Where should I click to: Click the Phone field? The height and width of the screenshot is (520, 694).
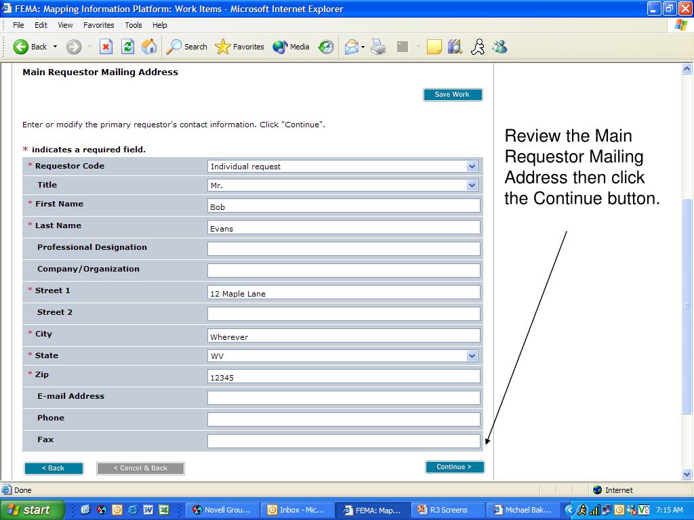[344, 420]
